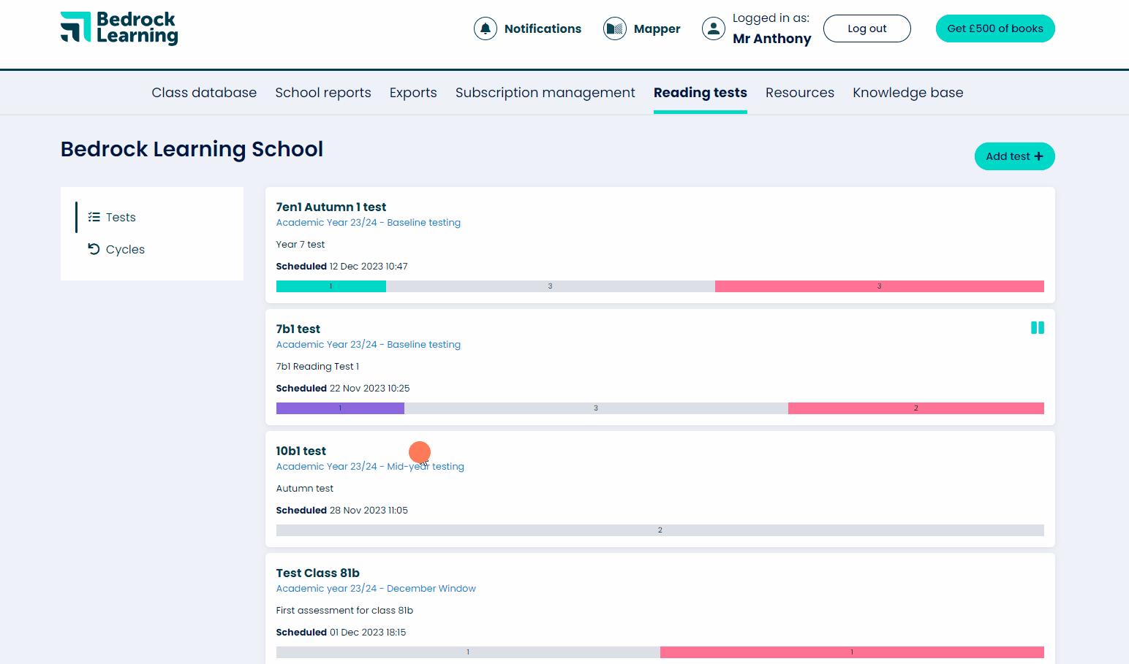This screenshot has height=664, width=1129.
Task: Click scheduled date 01 Dec 2023 18:15
Action: tap(368, 633)
